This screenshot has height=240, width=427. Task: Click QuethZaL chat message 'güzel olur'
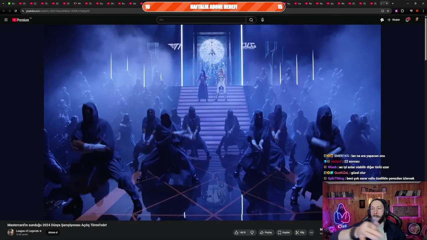(345, 173)
